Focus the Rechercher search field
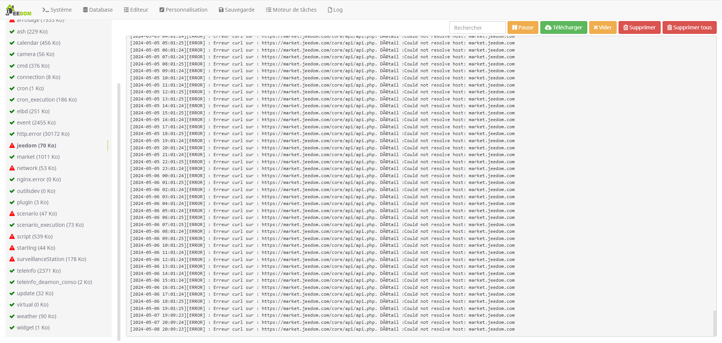This screenshot has width=722, height=343. (477, 27)
